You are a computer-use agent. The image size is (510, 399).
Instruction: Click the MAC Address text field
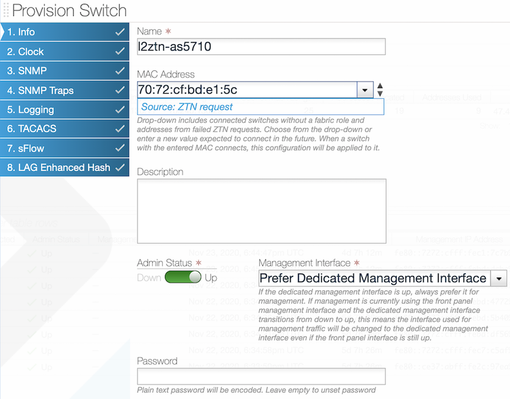[247, 90]
